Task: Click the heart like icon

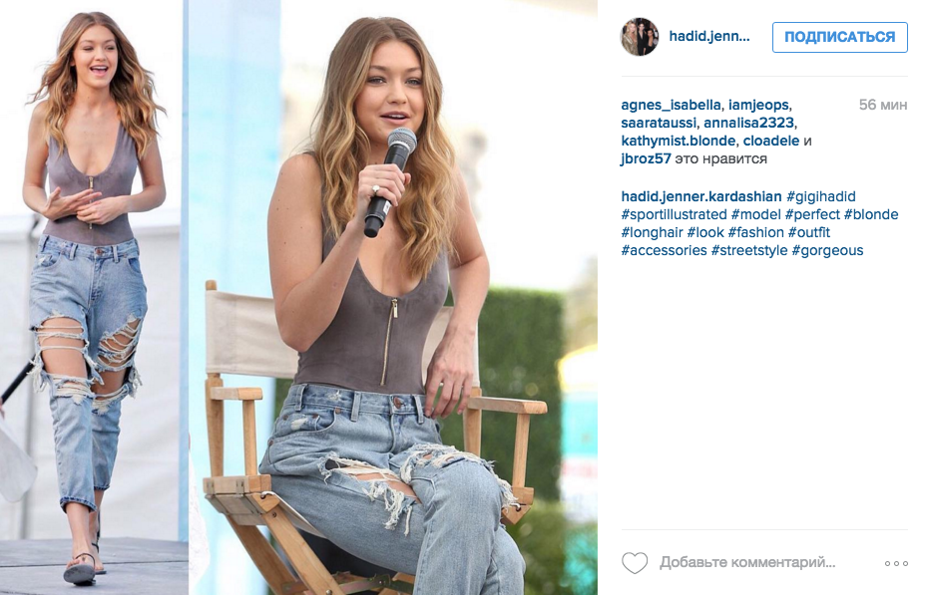Action: [635, 562]
